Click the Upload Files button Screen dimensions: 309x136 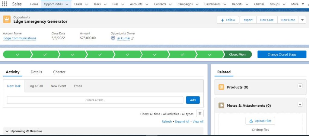point(260,121)
